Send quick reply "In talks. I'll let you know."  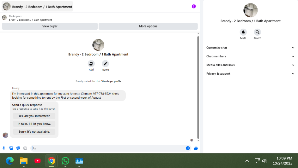coord(34,124)
